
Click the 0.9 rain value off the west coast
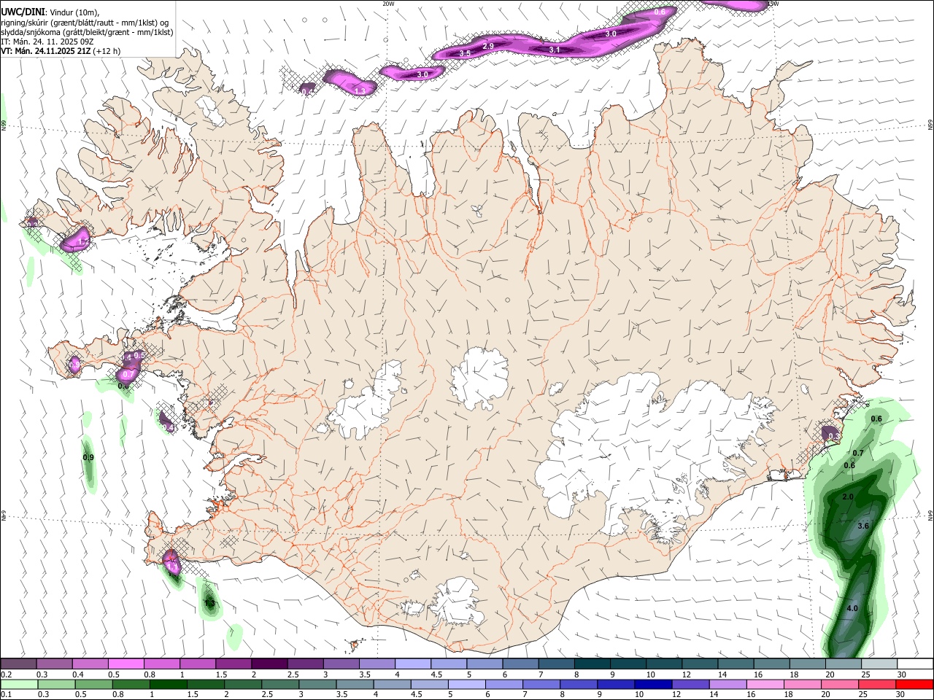(89, 458)
